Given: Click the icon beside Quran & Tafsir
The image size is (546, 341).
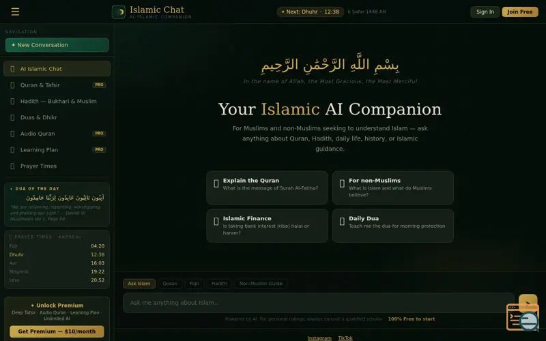Looking at the screenshot, I should point(12,85).
